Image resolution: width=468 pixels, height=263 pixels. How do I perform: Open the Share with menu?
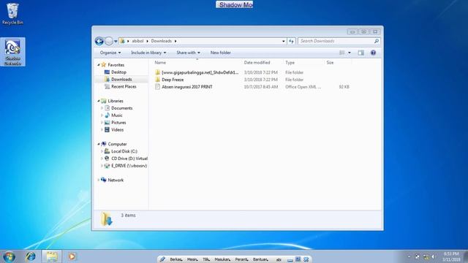tap(189, 53)
